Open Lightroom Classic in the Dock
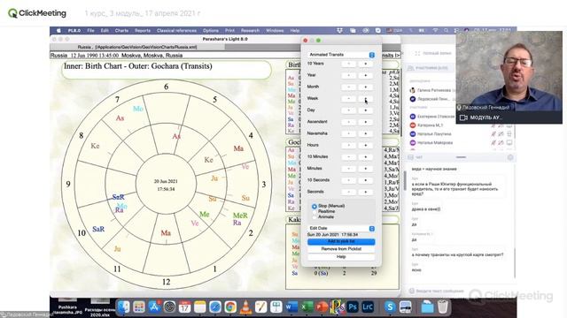The image size is (567, 318). (x=368, y=307)
